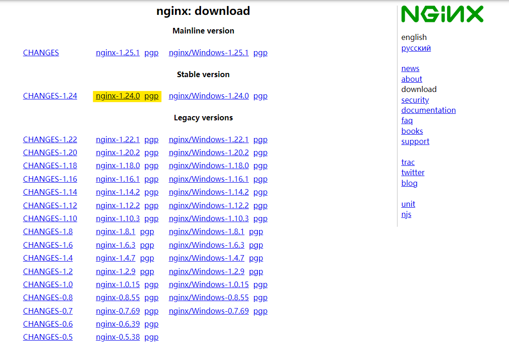Open the blog link
Screen dimensions: 509x348
409,183
